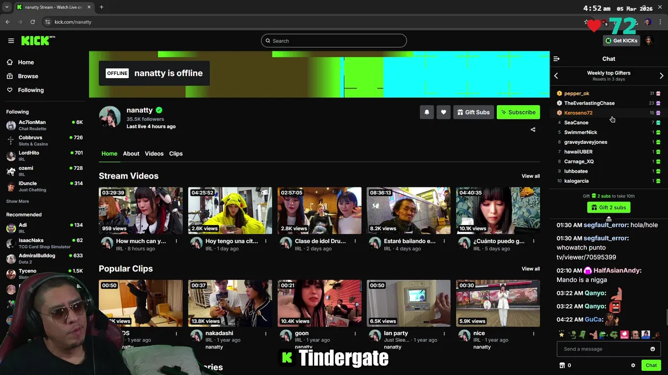Viewport: 668px width, 375px height.
Task: Open chat settings gear
Action: pyautogui.click(x=633, y=366)
